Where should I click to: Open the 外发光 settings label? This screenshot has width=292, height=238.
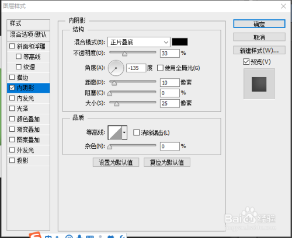pos(26,150)
